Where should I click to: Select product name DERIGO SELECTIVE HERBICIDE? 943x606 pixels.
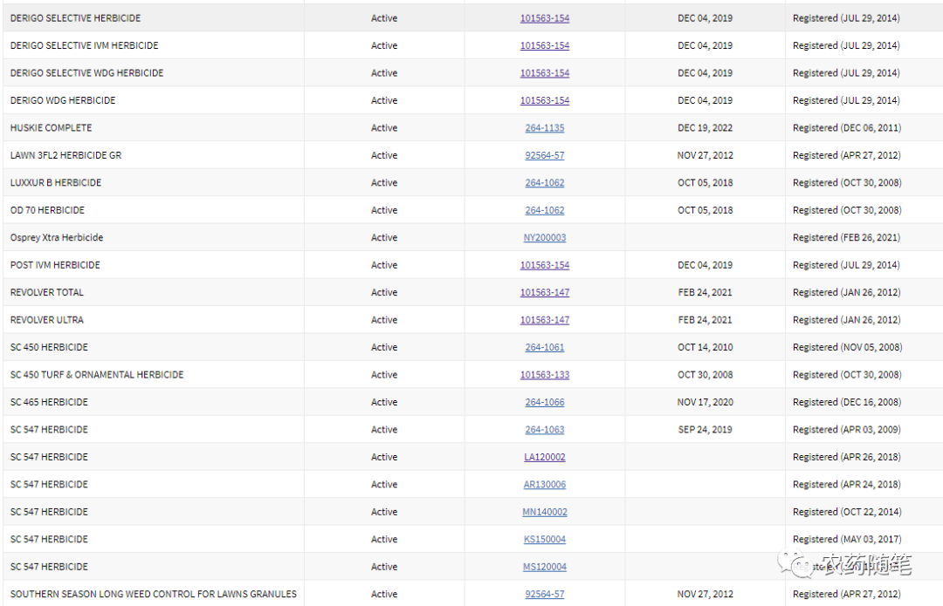coord(75,18)
